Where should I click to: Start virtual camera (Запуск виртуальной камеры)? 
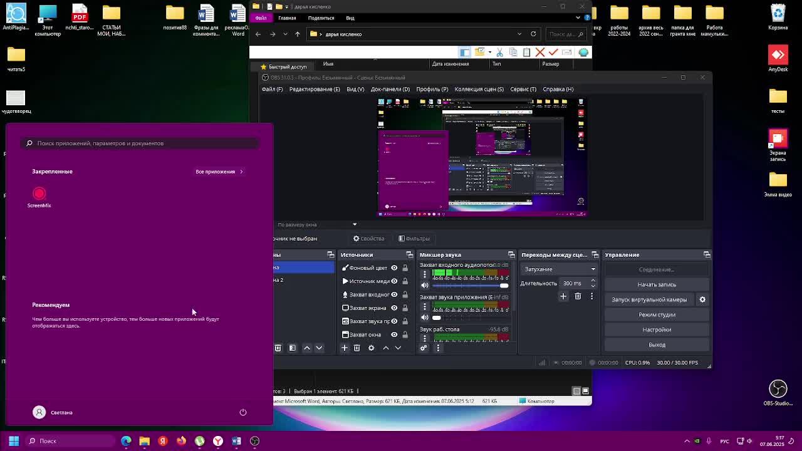(x=649, y=299)
